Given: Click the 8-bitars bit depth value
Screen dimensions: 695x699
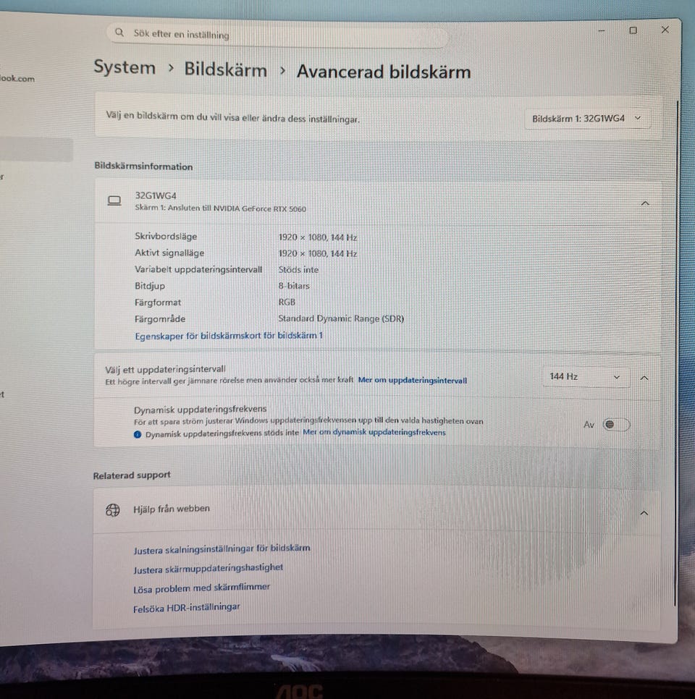Looking at the screenshot, I should (294, 285).
